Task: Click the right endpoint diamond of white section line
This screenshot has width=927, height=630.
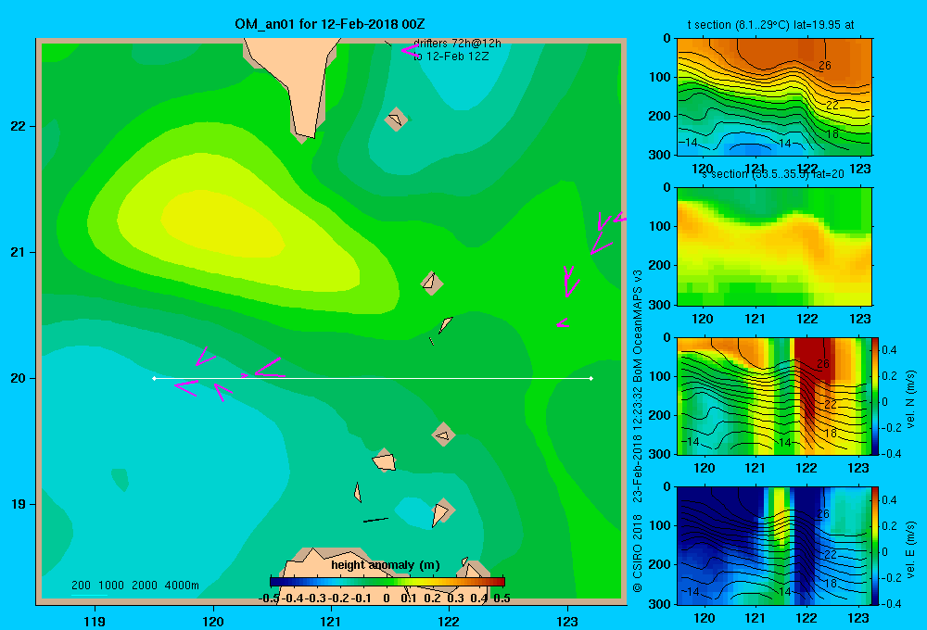Action: [591, 378]
